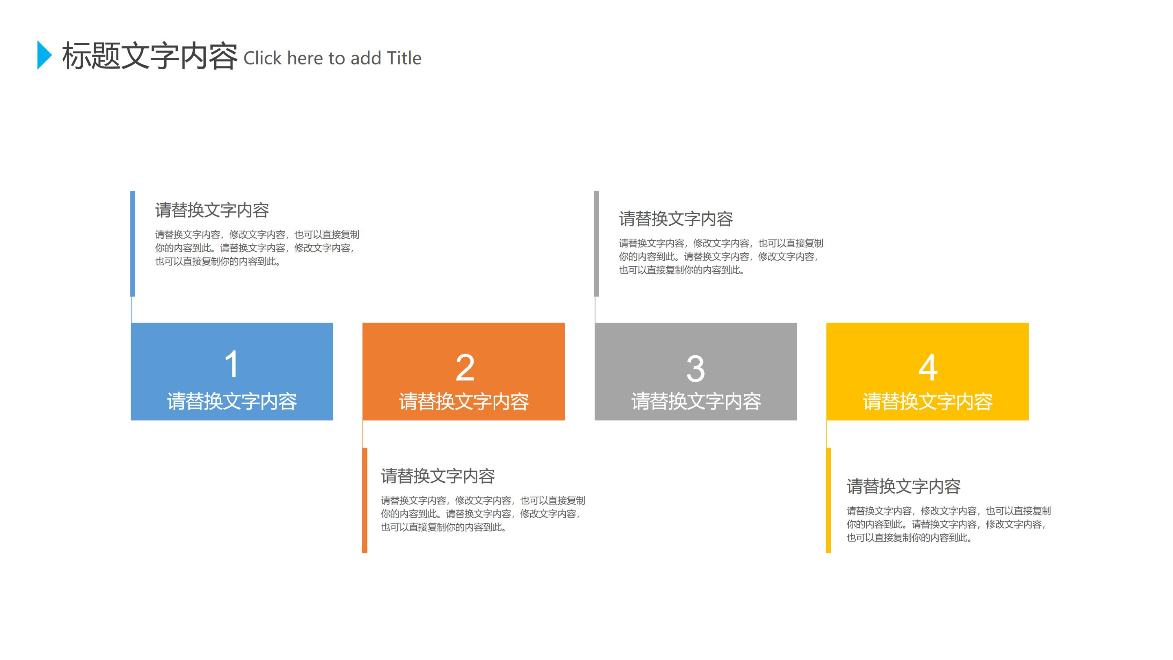Click heading text beside blue bar

212,210
